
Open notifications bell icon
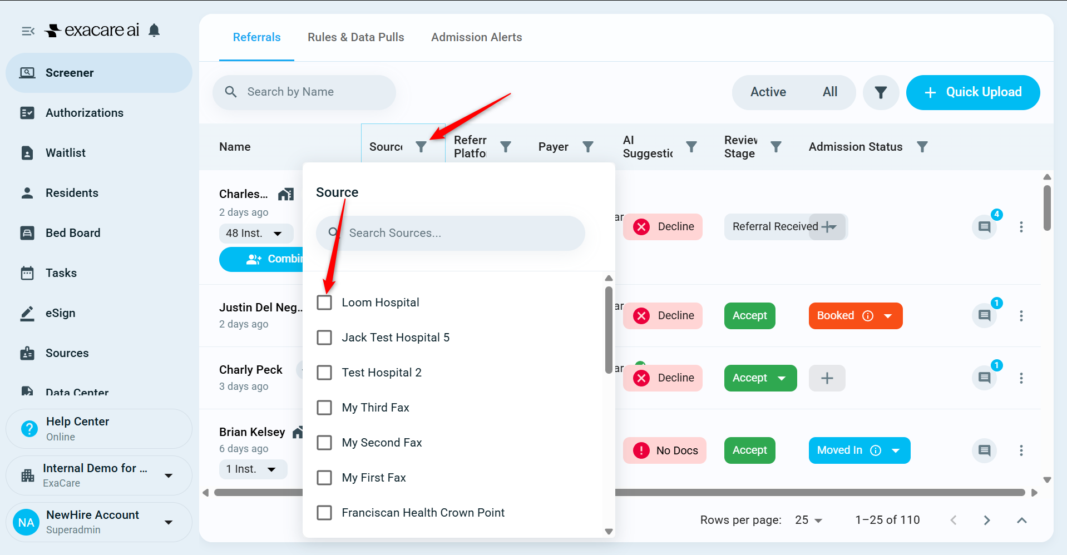coord(154,30)
